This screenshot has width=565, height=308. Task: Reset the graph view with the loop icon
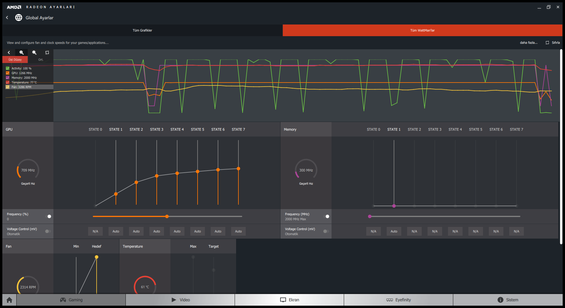tap(47, 52)
